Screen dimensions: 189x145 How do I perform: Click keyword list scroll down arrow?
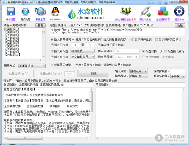[44, 57]
